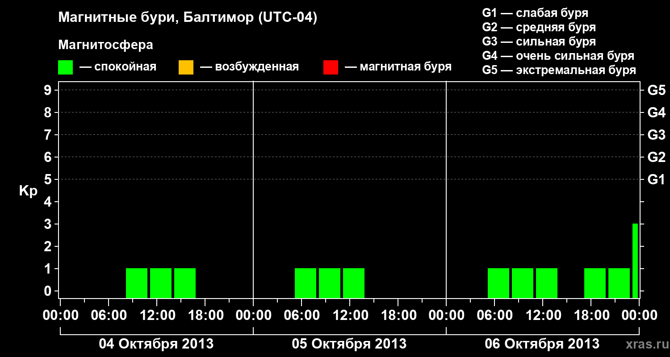Click the orange 'возбужденная' legend swatch
Screen dimensions: 670x357
click(186, 67)
